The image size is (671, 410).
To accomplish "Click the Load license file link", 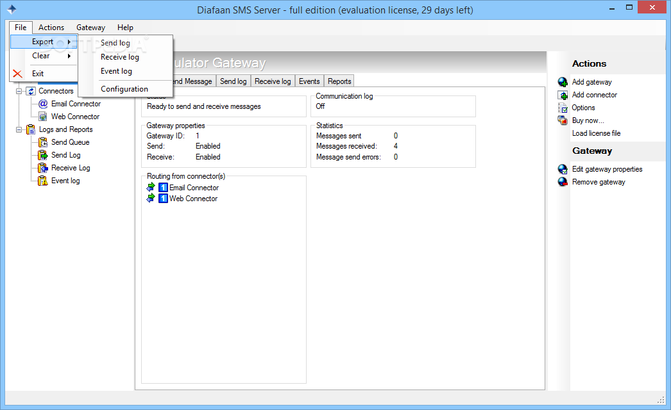I will click(596, 133).
